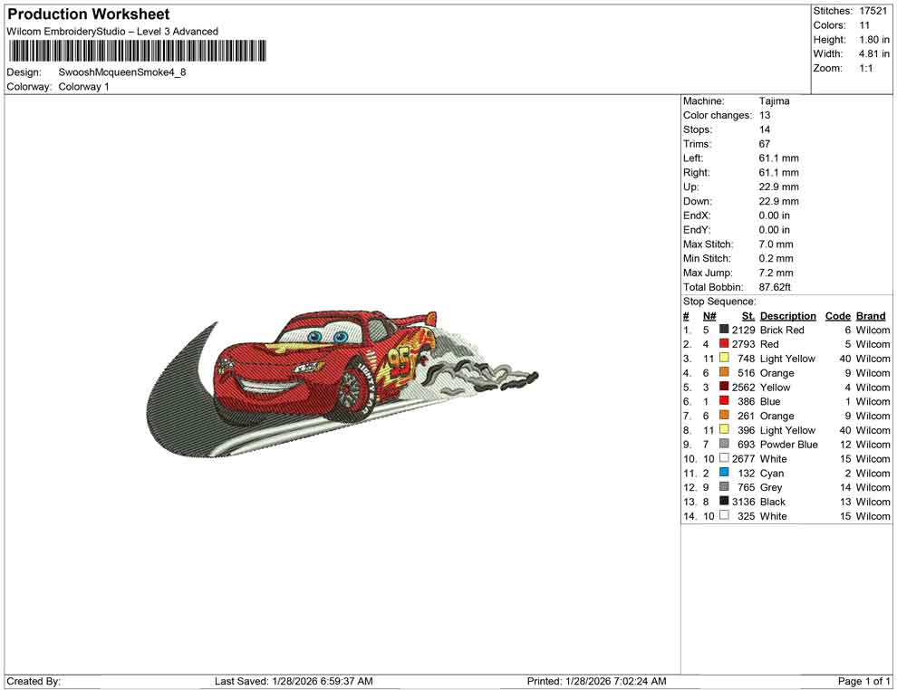This screenshot has height=690, width=897.
Task: Select the Powder Blue color chip
Action: (x=724, y=444)
